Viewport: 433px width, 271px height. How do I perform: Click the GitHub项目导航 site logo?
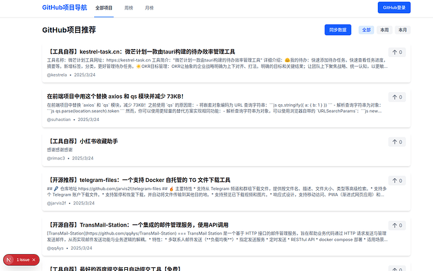click(x=65, y=8)
